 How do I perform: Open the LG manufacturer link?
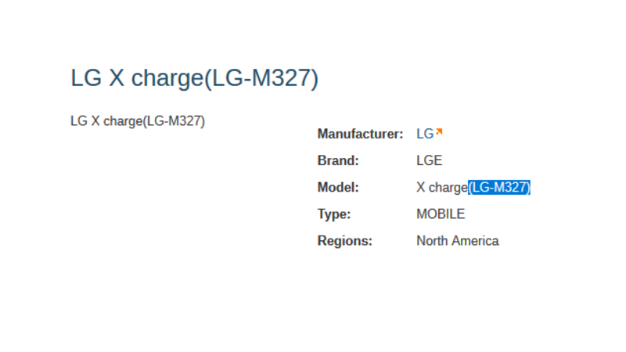pyautogui.click(x=425, y=134)
